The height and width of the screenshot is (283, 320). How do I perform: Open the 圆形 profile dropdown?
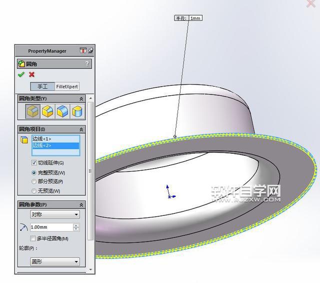[55, 261]
